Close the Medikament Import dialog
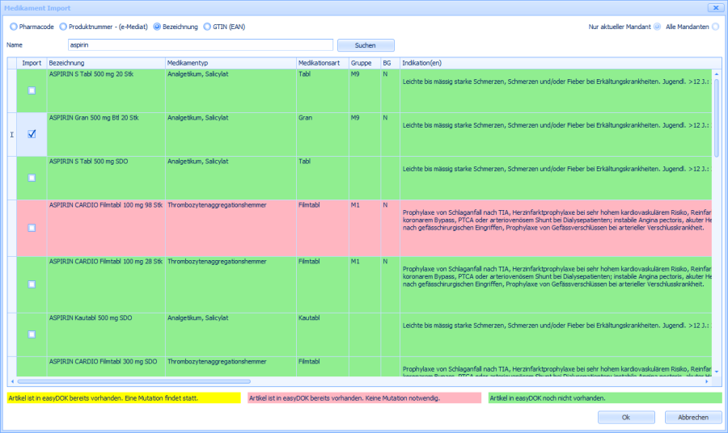 [714, 7]
